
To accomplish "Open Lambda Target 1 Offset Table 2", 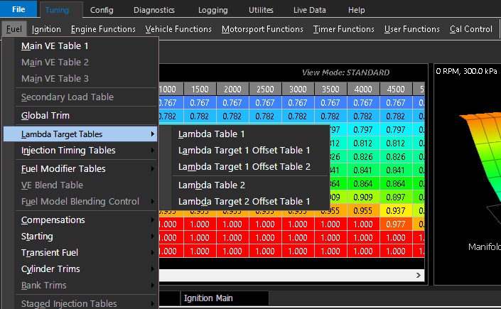I will click(244, 167).
